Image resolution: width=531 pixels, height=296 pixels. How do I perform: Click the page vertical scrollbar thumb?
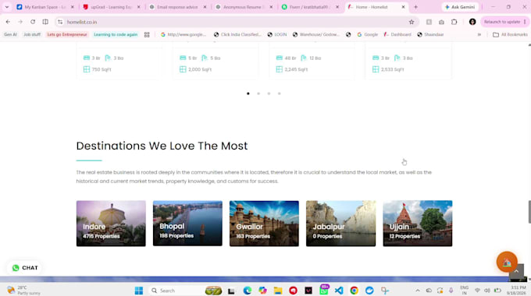click(x=529, y=212)
